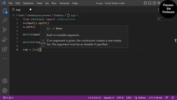This screenshot has height=100, width=177.
Task: Open the Customize Layout icon
Action: click(x=158, y=3)
